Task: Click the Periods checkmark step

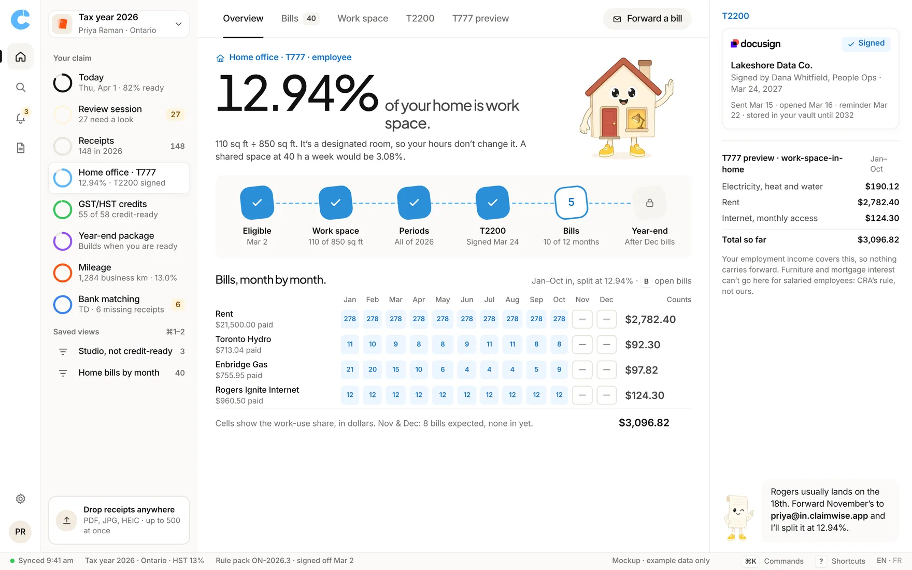Action: coord(414,203)
